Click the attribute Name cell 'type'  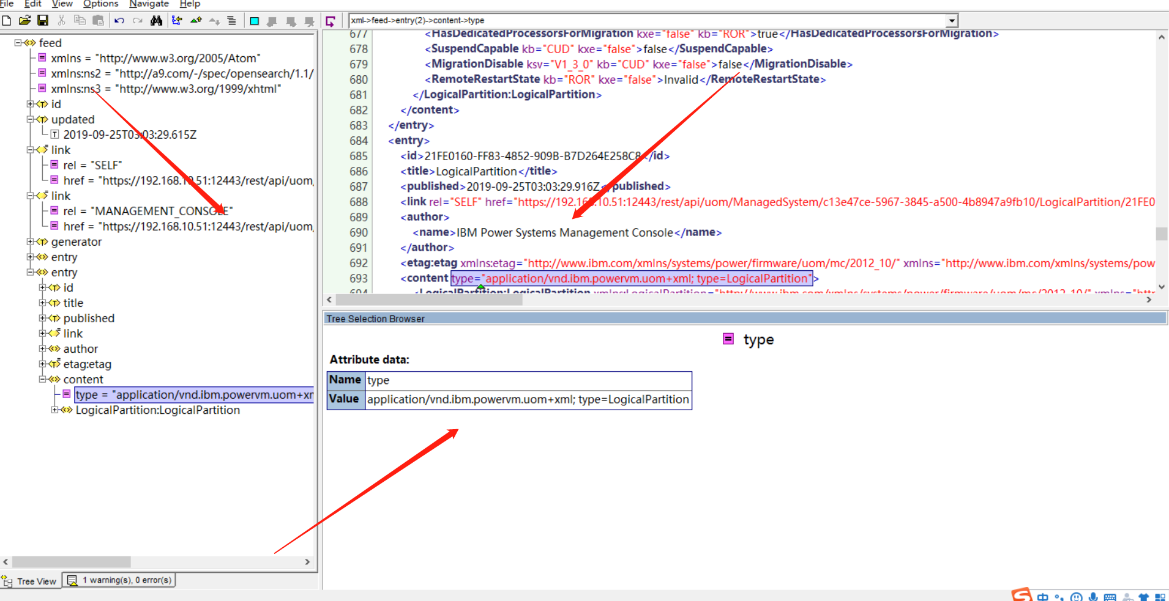(528, 380)
